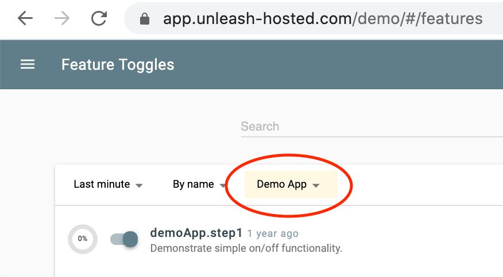Expand the By name sort dropdown

[193, 184]
